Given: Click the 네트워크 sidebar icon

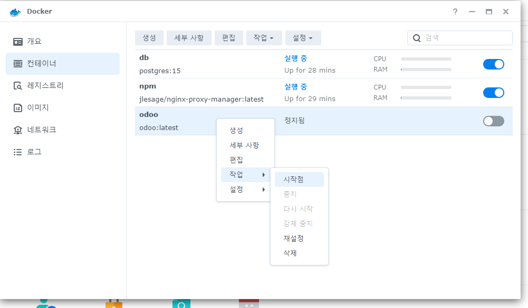Looking at the screenshot, I should [x=18, y=130].
